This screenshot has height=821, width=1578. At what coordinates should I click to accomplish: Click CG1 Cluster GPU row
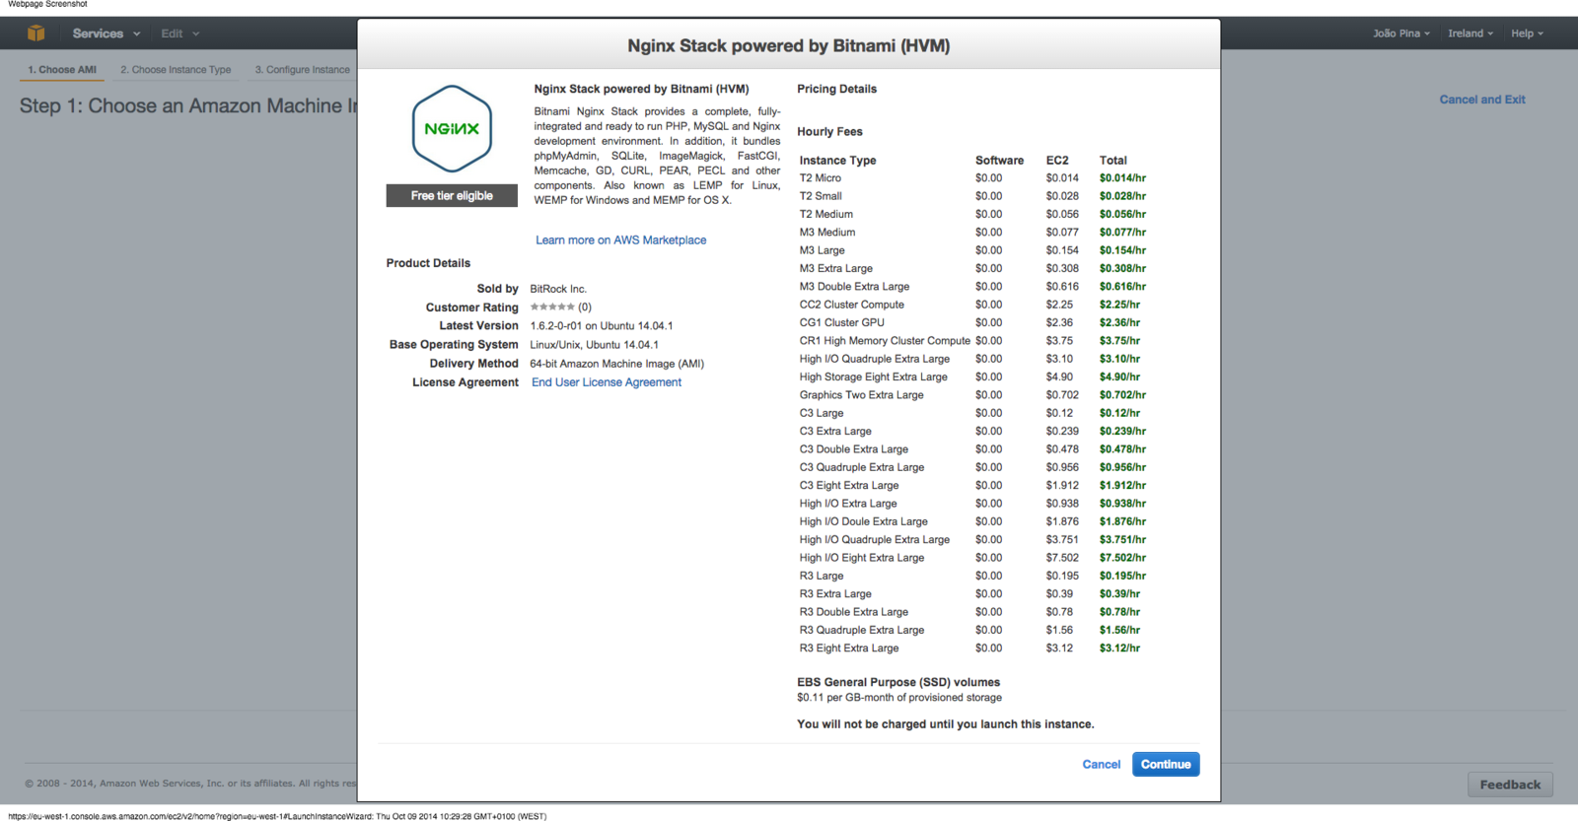[972, 322]
